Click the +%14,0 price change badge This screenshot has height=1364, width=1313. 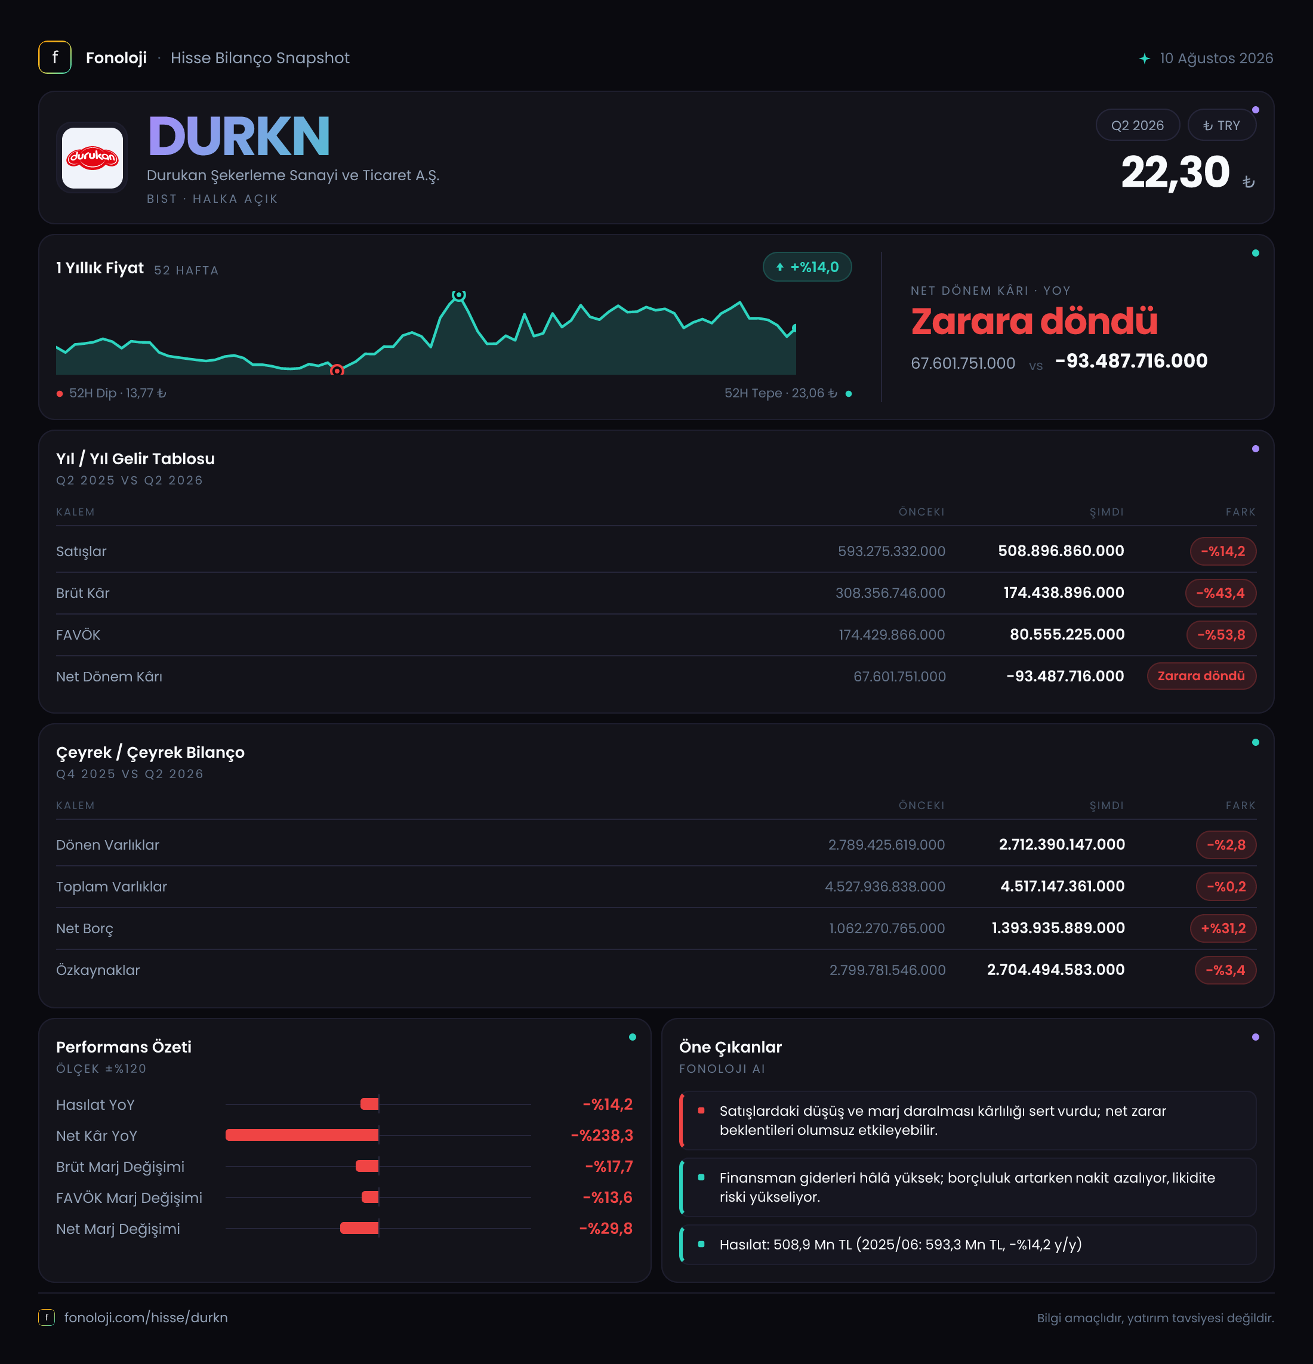pos(807,267)
